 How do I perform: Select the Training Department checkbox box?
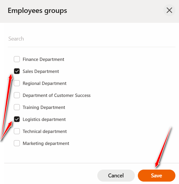coord(17,107)
